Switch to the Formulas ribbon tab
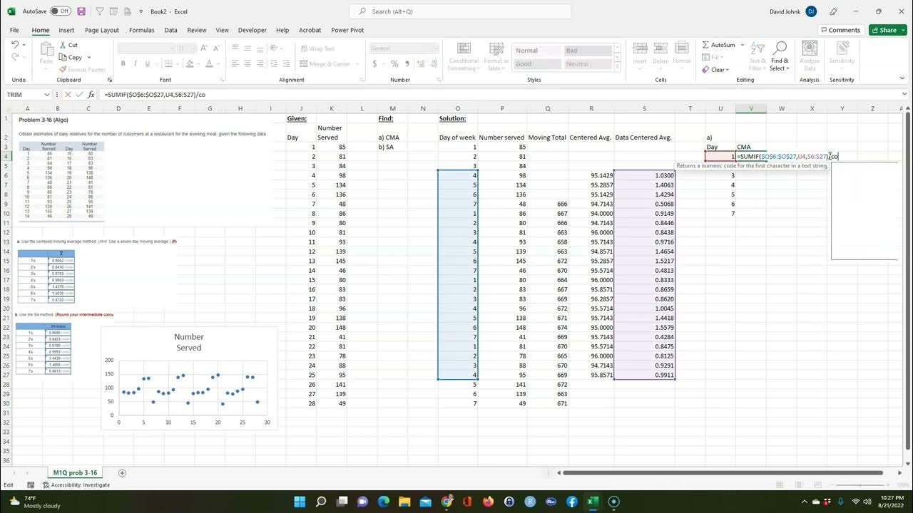This screenshot has height=513, width=913. tap(142, 30)
